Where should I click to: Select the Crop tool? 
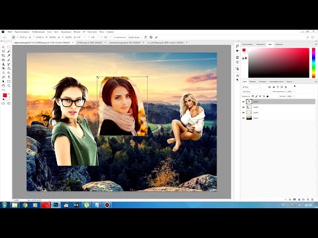[x=3, y=56]
